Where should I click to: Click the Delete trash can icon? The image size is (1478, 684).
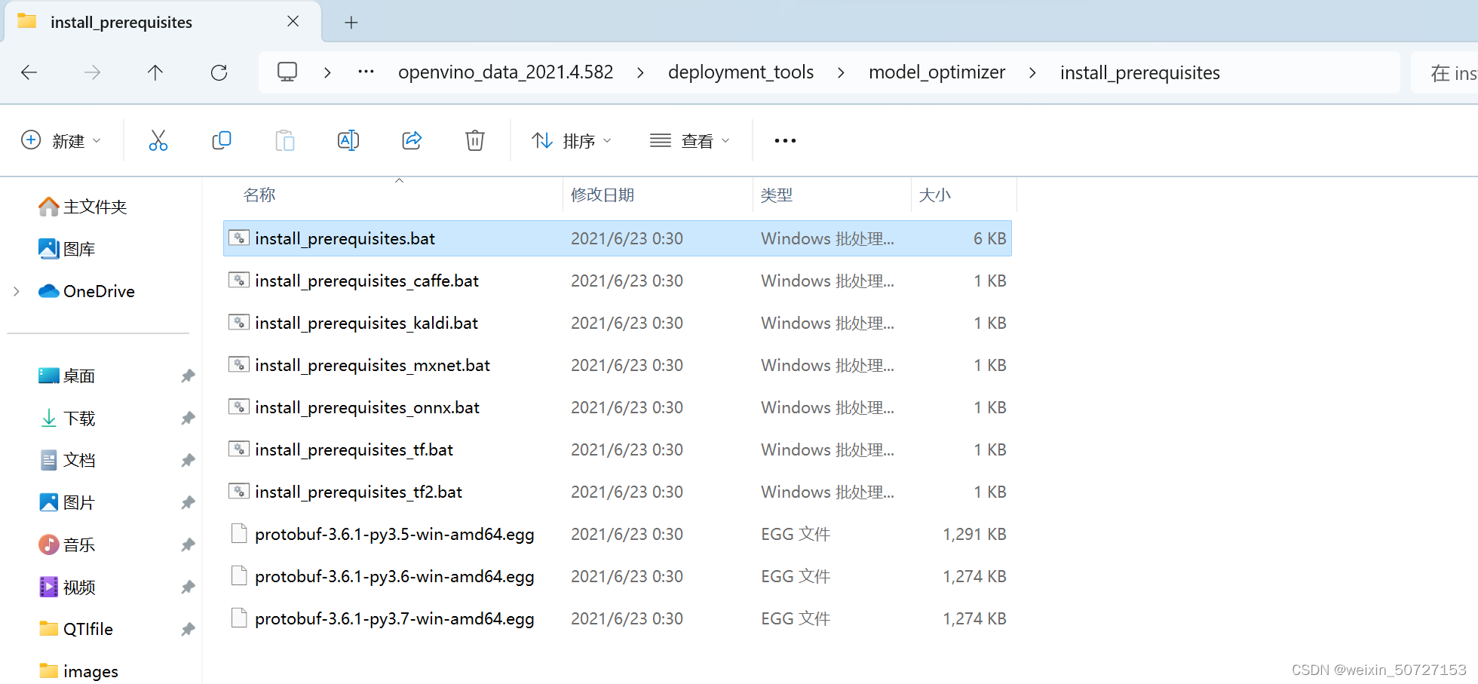click(475, 140)
